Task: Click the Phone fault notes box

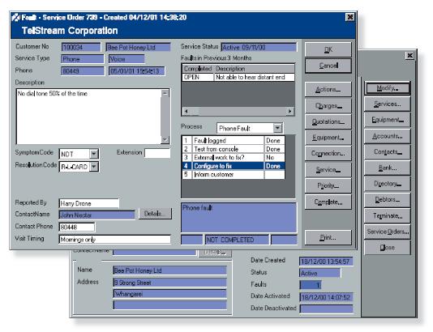Action: (x=238, y=218)
